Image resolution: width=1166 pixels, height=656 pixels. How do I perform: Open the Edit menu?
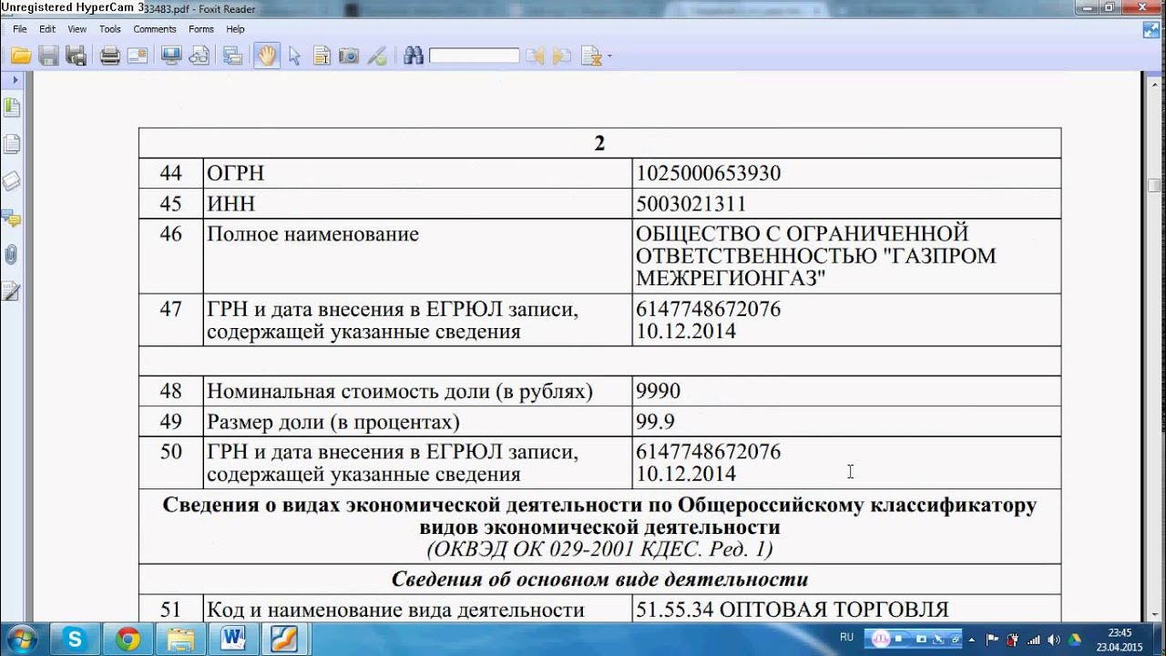click(47, 29)
